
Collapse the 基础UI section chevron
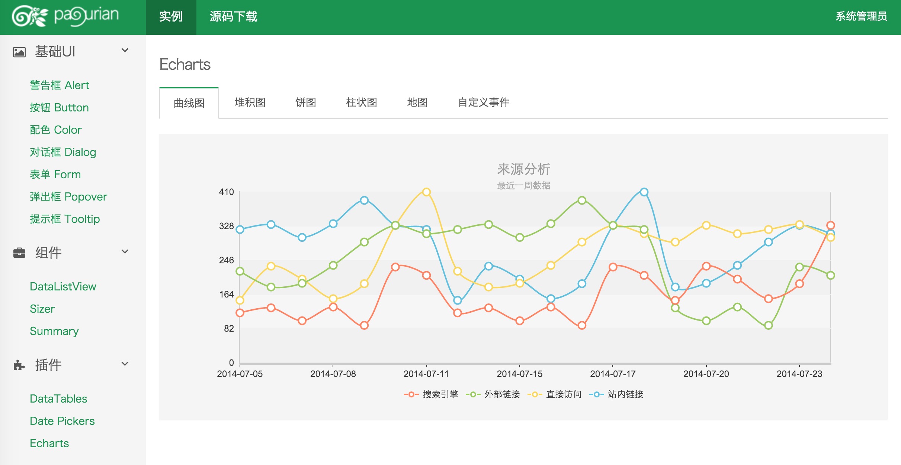(125, 51)
